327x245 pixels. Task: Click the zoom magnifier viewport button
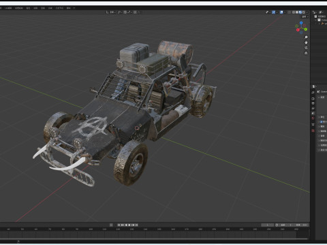pyautogui.click(x=306, y=37)
